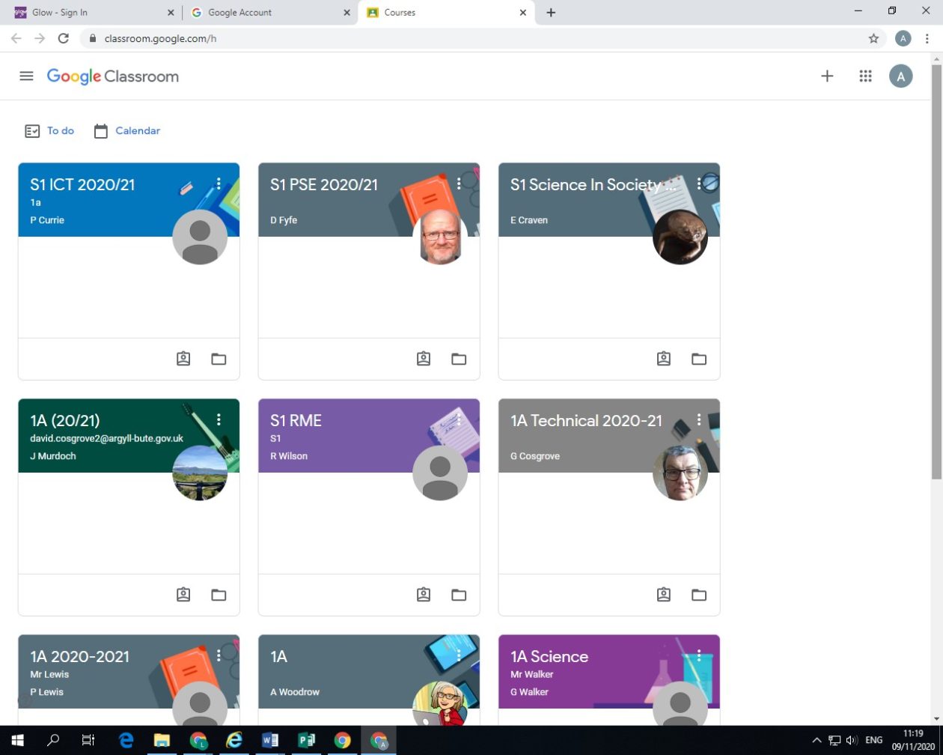Launch Microsoft Word from the taskbar
The width and height of the screenshot is (943, 755).
pyautogui.click(x=270, y=740)
